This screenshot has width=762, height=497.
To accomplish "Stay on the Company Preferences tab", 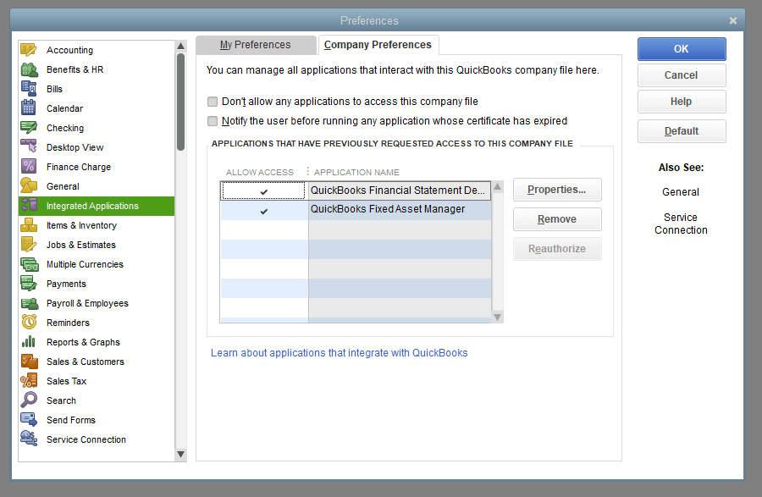I will pos(378,45).
